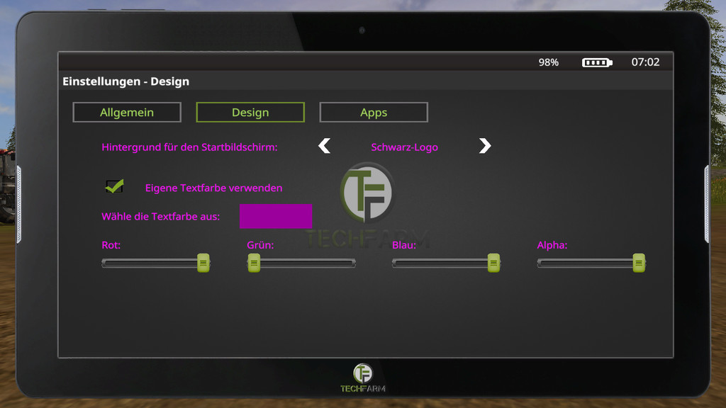Click the Blau slider handle
This screenshot has width=726, height=408.
pyautogui.click(x=493, y=263)
